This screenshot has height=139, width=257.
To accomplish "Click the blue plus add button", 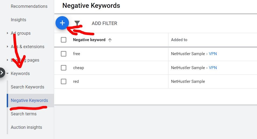I will pyautogui.click(x=62, y=23).
